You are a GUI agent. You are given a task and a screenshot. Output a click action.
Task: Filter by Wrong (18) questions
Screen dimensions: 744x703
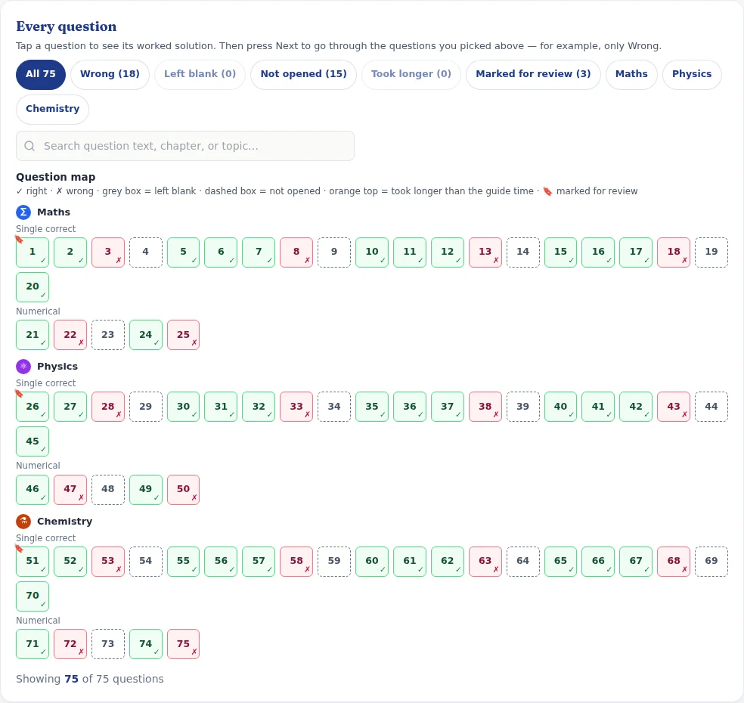110,75
